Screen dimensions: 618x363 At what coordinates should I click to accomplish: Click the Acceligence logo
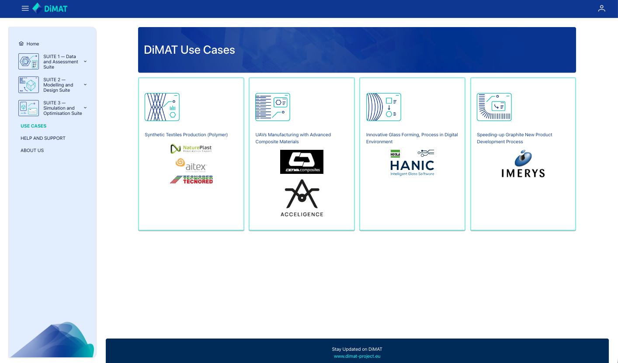[x=302, y=198]
